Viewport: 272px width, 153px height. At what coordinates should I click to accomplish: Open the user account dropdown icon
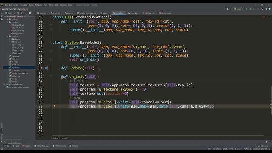click(x=228, y=9)
